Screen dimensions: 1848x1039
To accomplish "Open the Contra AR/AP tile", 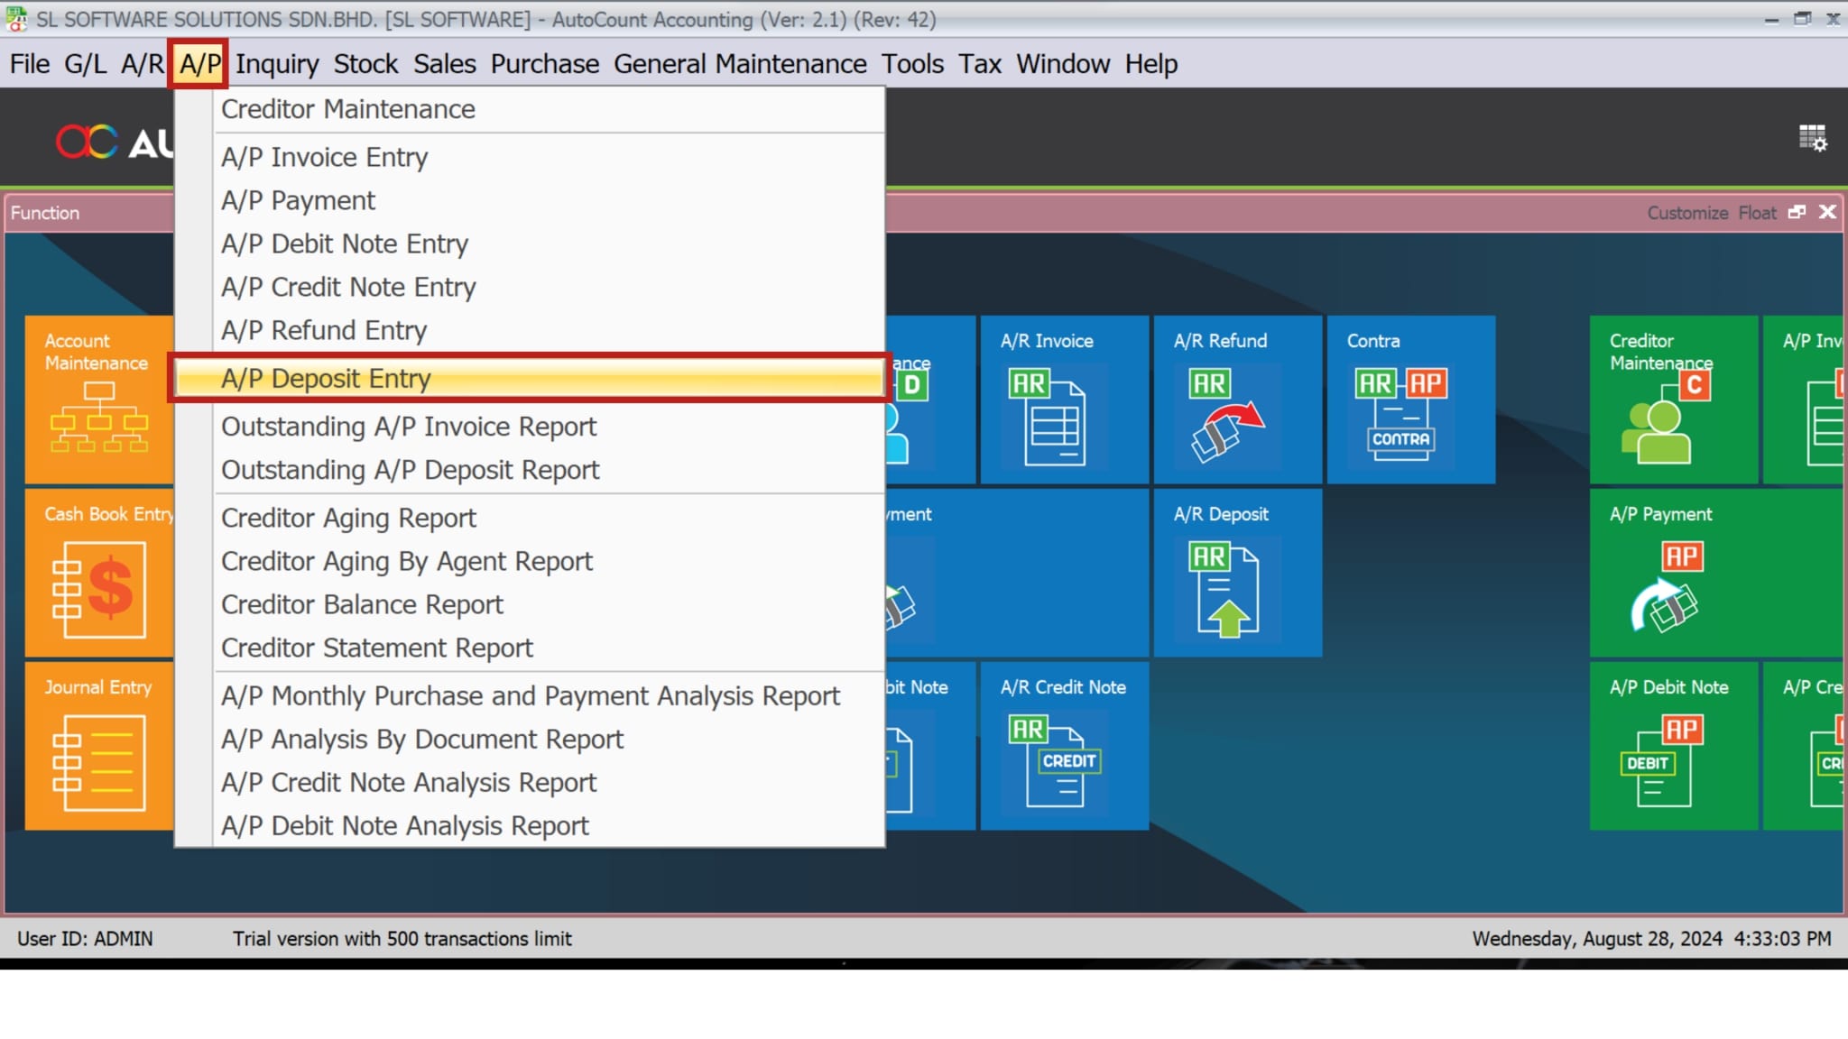I will click(1410, 399).
